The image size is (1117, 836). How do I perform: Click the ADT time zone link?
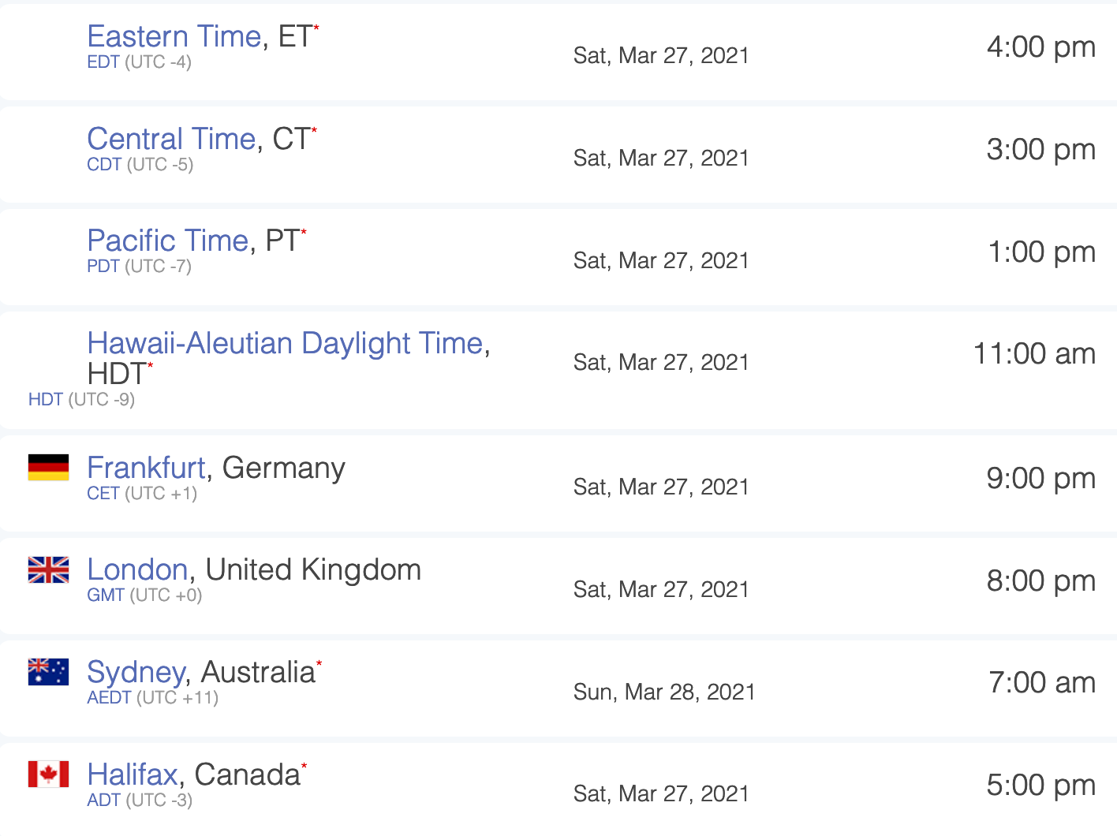103,801
